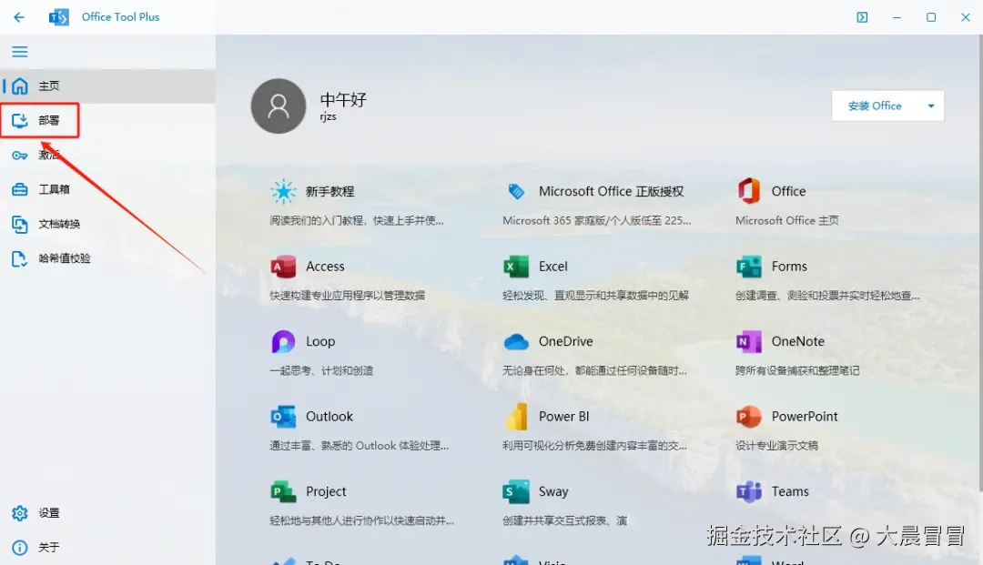Click the PowerPoint app icon
Screen dimensions: 983x565
748,417
